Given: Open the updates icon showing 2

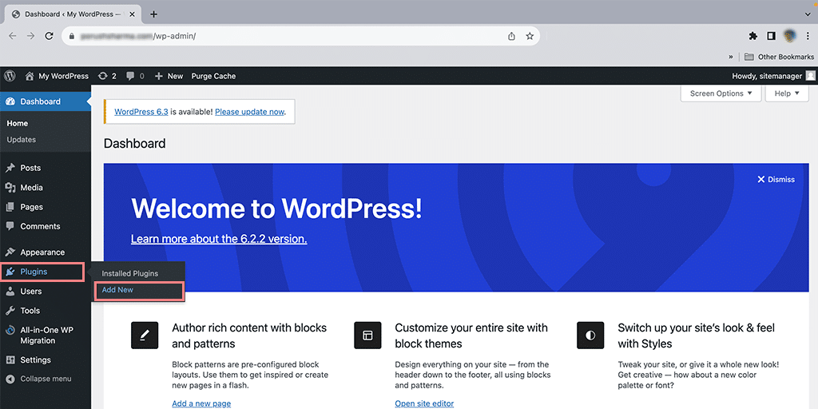Looking at the screenshot, I should click(107, 76).
